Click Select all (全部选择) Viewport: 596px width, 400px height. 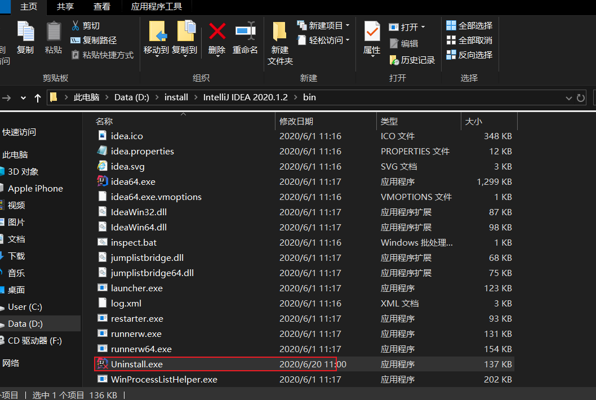469,25
